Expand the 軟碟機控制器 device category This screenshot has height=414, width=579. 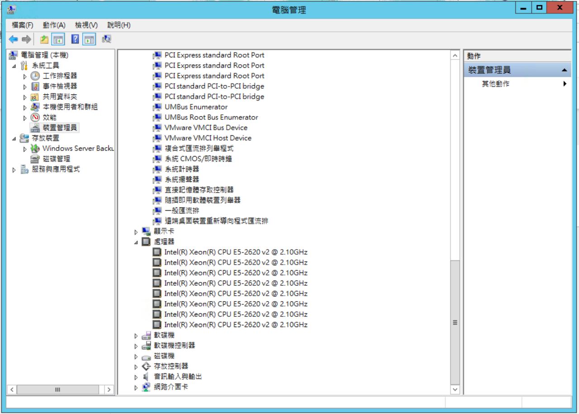[136, 346]
